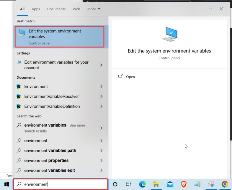Screen dimensions: 232x190
Task: Click large computer icon in preview pane
Action: click(x=169, y=34)
